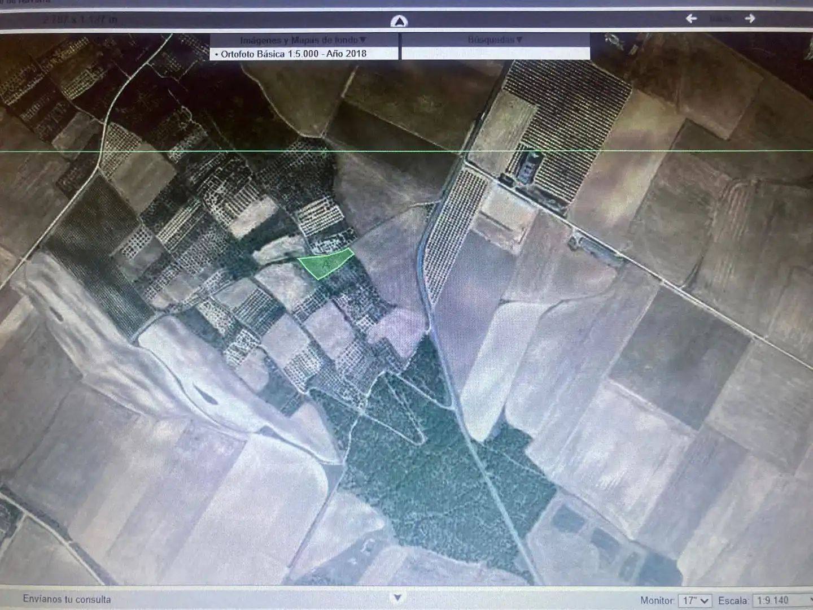The width and height of the screenshot is (813, 610).
Task: Select the green highlighted parcel on the map
Action: click(325, 263)
